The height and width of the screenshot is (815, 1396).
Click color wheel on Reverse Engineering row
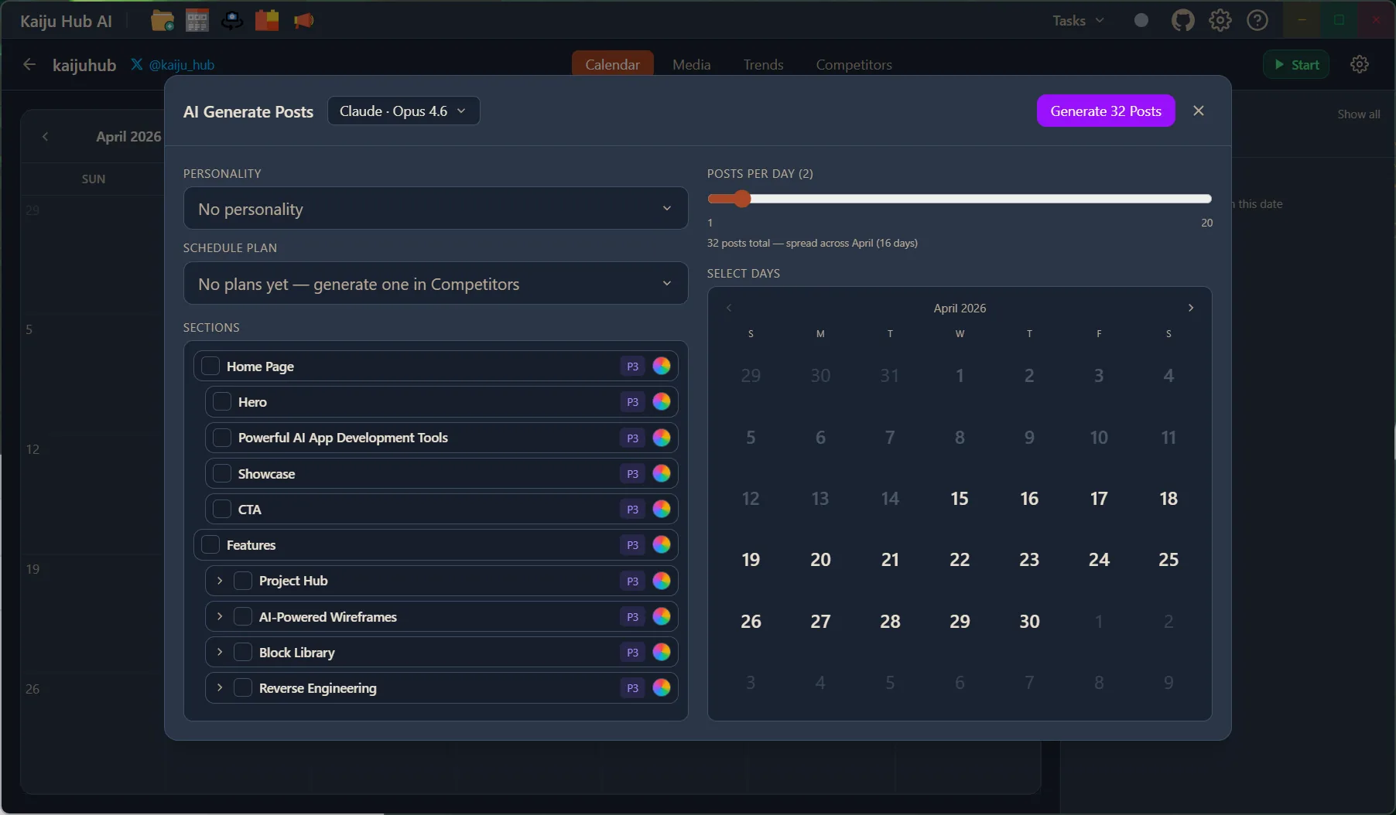662,687
